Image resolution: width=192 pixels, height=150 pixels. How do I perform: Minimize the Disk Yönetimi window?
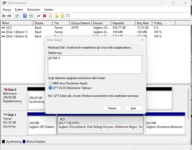pyautogui.click(x=162, y=3)
